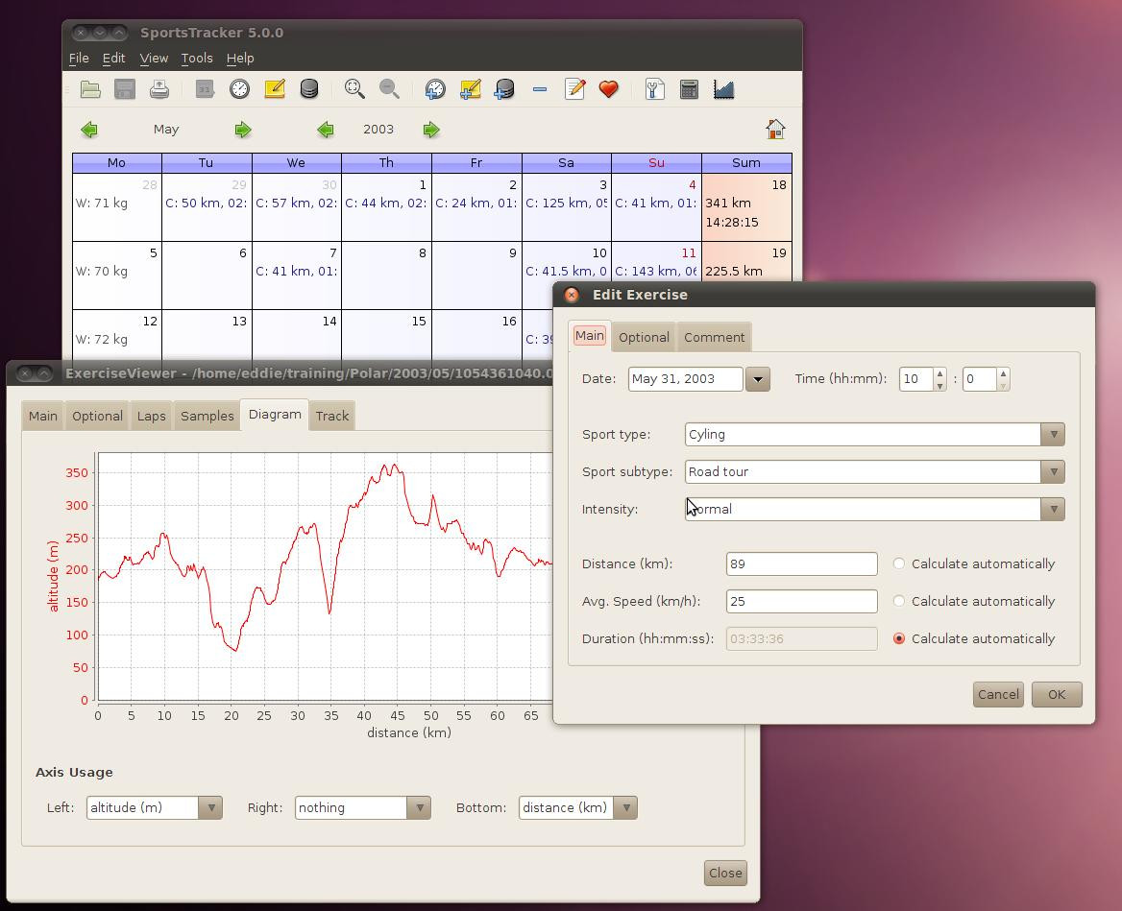Screen dimensions: 1122x911
Task: Open the Edit menu
Action: pos(113,58)
